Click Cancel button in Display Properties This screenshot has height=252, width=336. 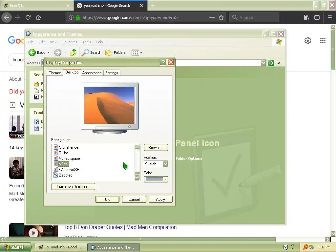134,199
